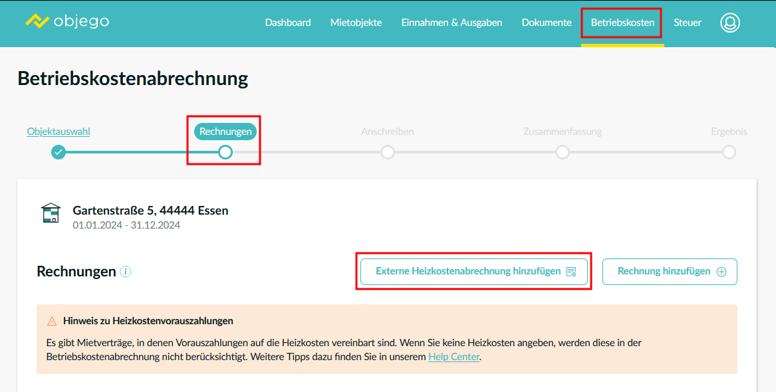
Task: Select the Betriebskosten nav item
Action: [622, 23]
